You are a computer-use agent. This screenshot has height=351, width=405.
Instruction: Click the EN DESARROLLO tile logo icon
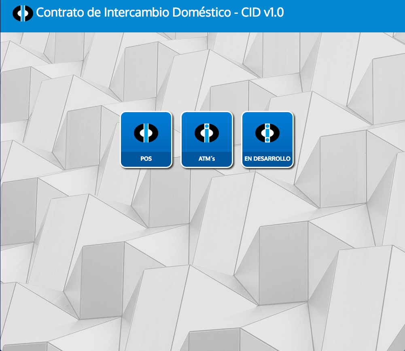coord(267,133)
